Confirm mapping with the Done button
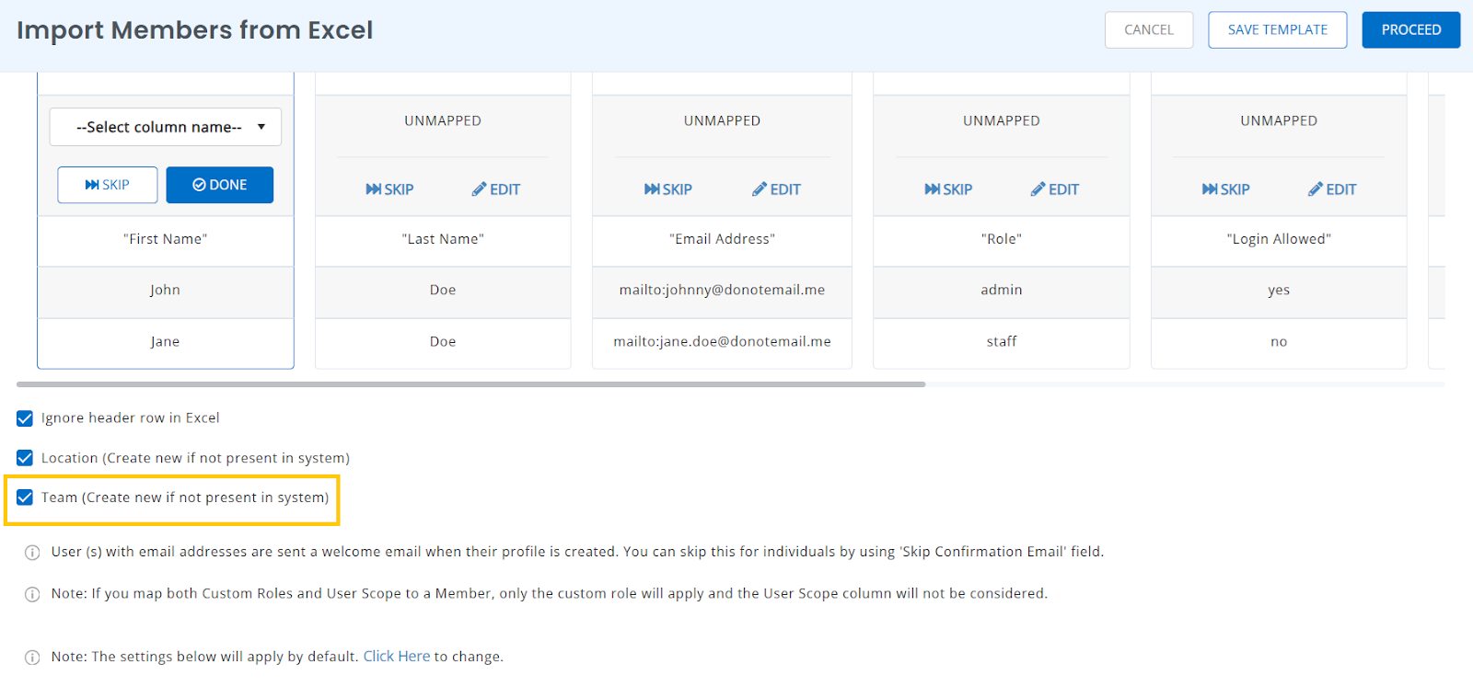Screen dimensions: 1473x686 [219, 185]
